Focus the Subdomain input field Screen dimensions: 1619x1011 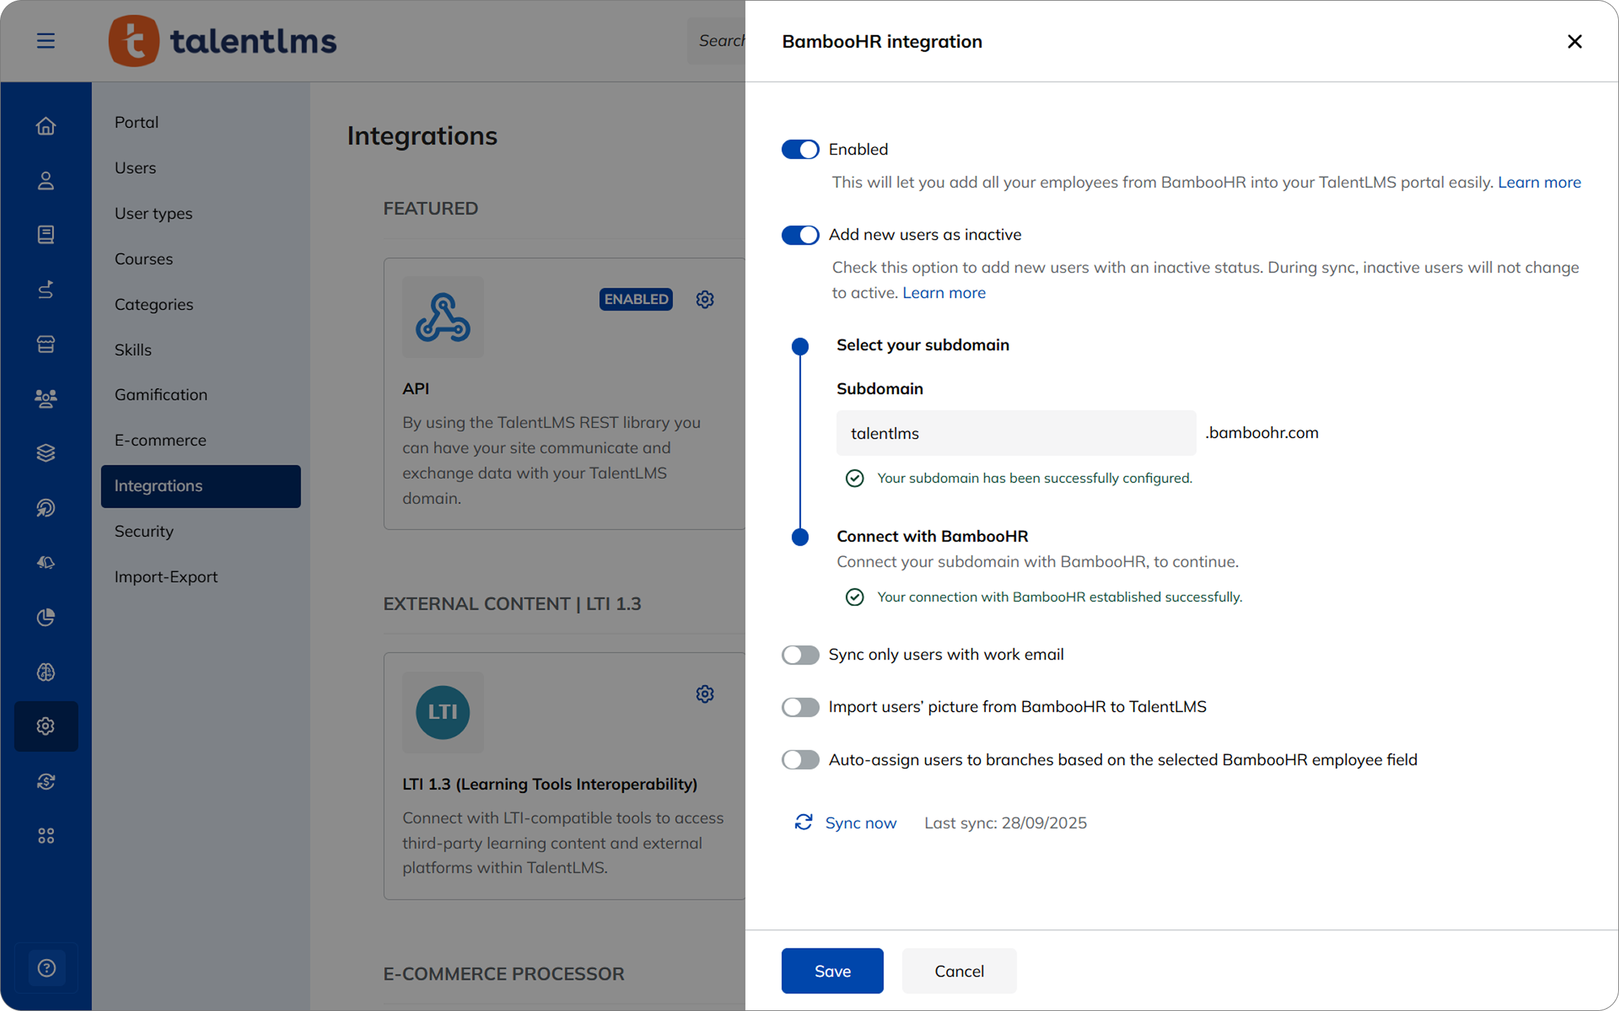click(1016, 433)
